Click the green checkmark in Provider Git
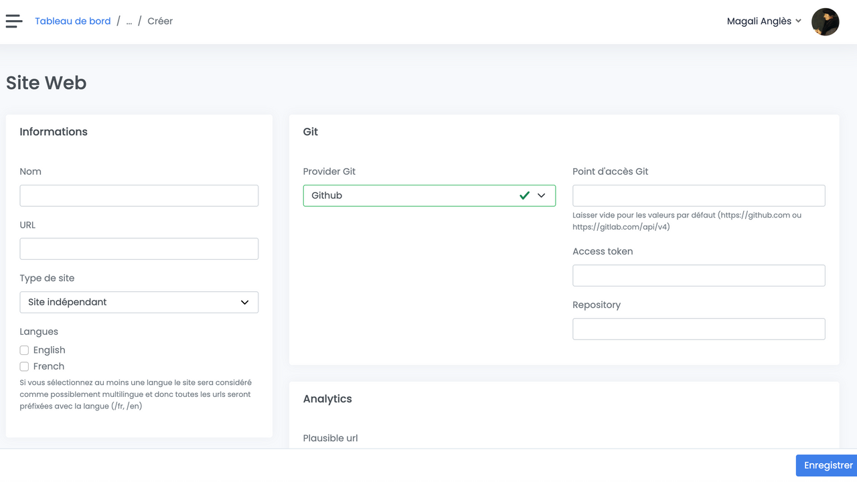 pos(524,195)
